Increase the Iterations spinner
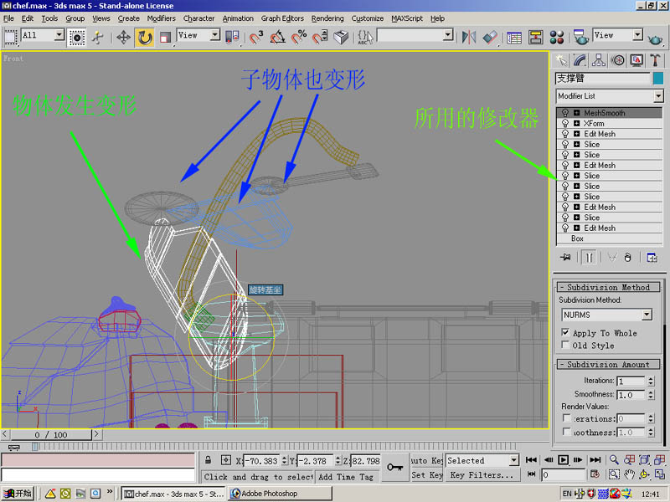Screen dimensions: 670x502 651,378
